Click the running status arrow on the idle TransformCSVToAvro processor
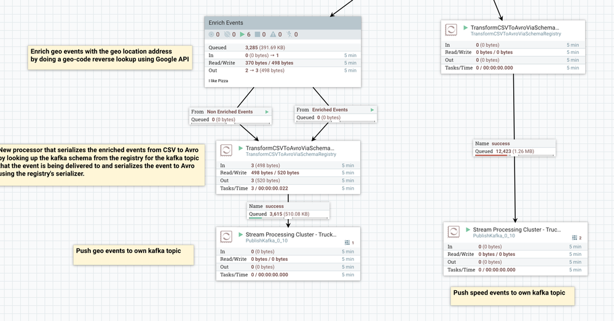The width and height of the screenshot is (614, 321). (466, 28)
